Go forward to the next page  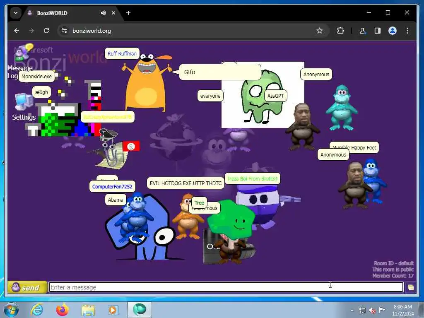31,31
